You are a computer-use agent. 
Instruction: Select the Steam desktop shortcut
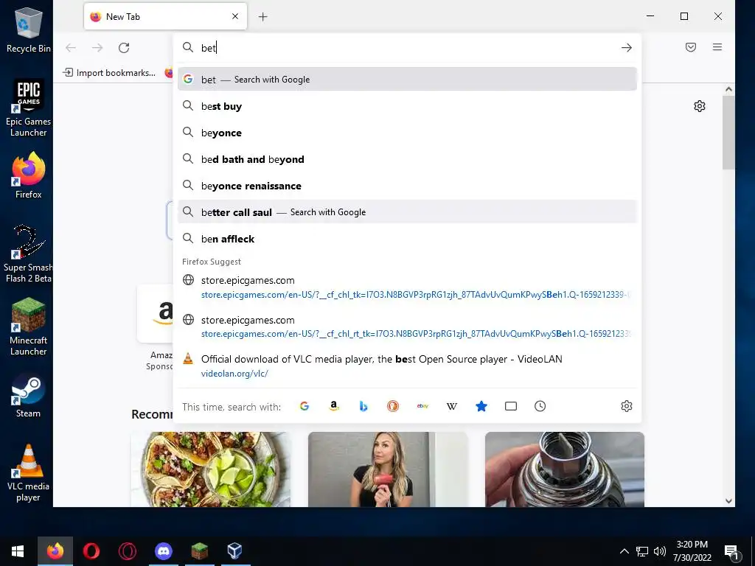29,395
